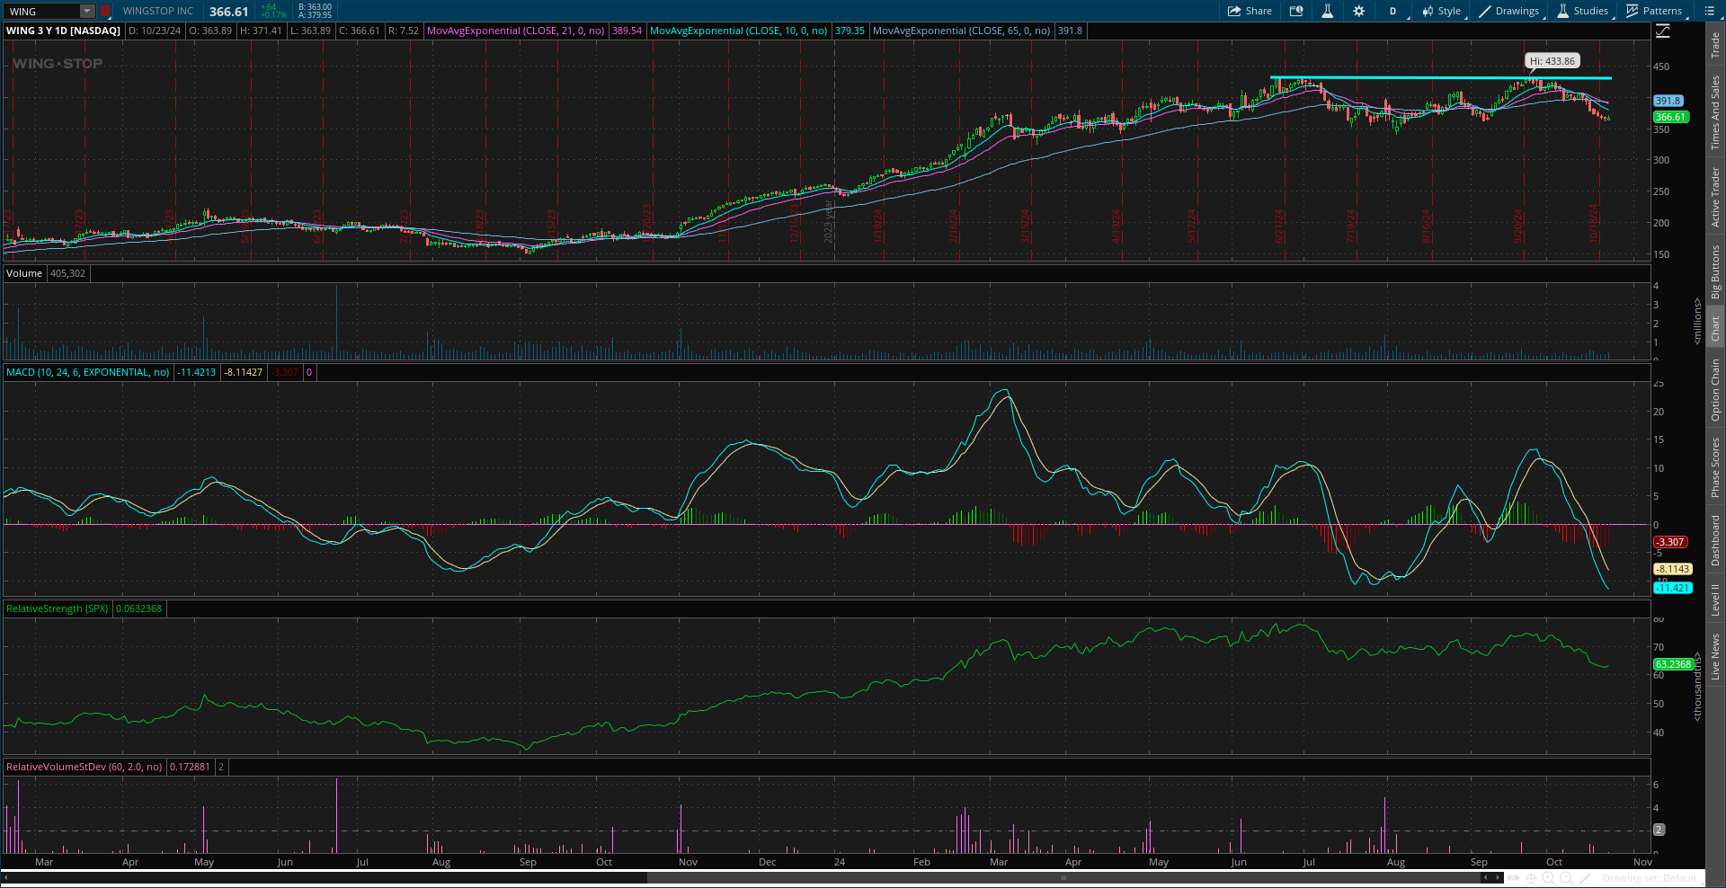Image resolution: width=1726 pixels, height=888 pixels.
Task: Click the -8.1143 MACD axis bubble
Action: [1673, 569]
